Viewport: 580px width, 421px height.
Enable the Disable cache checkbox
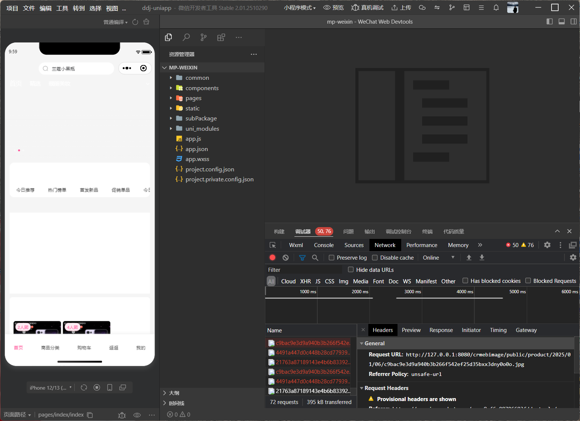point(375,257)
